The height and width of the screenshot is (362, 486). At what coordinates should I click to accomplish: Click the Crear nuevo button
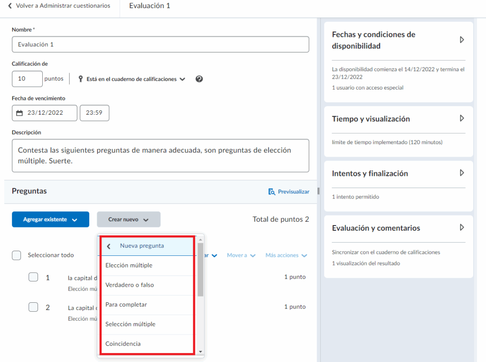(129, 219)
